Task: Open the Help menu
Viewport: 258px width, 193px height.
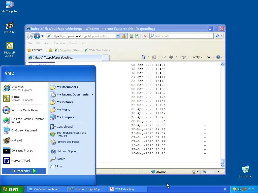Action: coord(82,43)
